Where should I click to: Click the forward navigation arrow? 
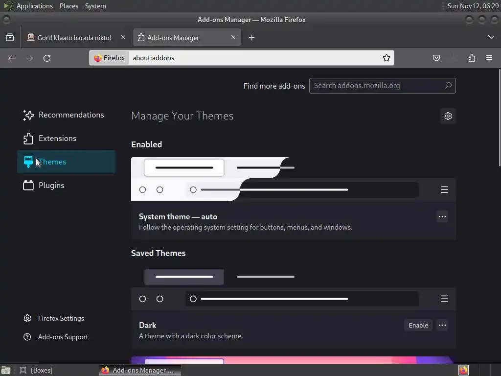tap(29, 58)
